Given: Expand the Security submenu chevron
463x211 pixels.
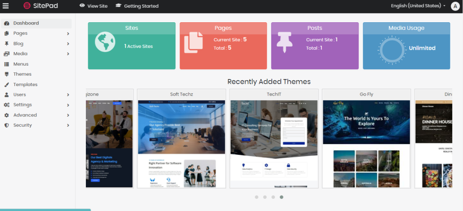Looking at the screenshot, I should click(68, 125).
